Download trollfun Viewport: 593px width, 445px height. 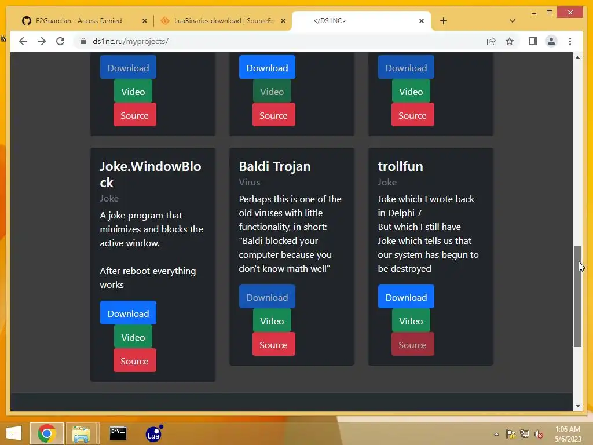406,297
